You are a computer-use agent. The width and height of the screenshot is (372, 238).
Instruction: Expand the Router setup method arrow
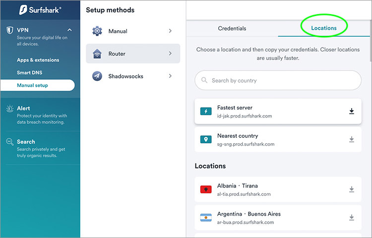pos(170,54)
